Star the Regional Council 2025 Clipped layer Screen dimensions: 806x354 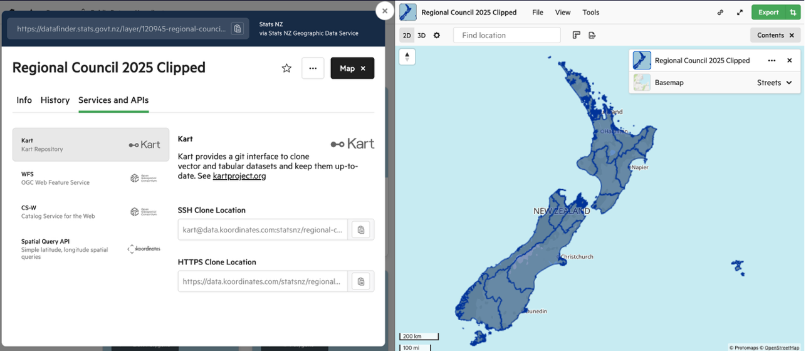pos(286,68)
